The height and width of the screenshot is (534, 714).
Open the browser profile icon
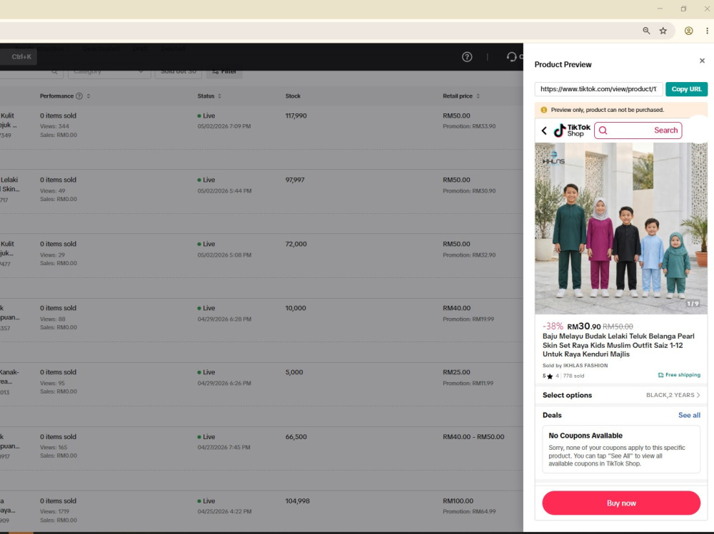(x=688, y=31)
